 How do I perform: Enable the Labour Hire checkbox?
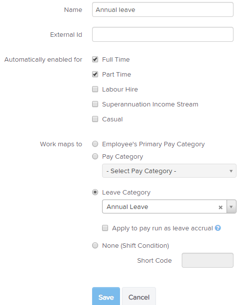(x=95, y=89)
